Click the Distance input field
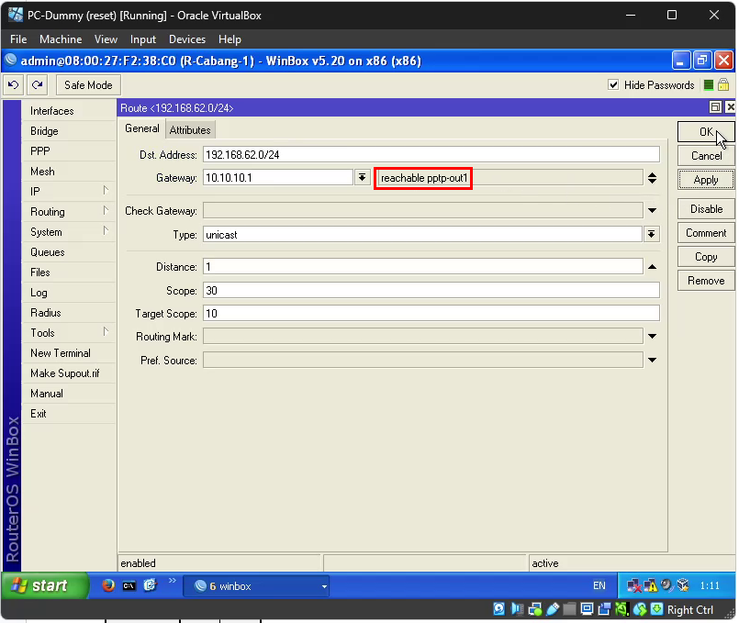Screen dimensions: 739x623 423,266
